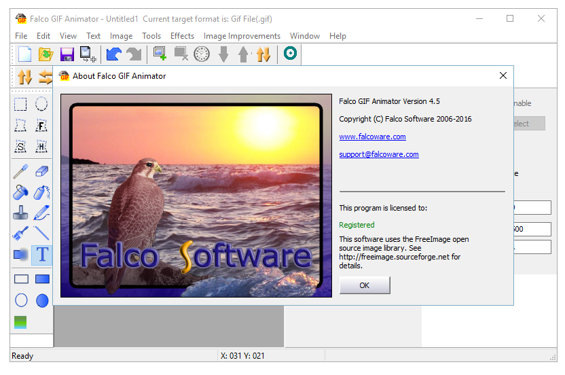Click the teal circular preview icon
The image size is (565, 375).
click(x=290, y=53)
